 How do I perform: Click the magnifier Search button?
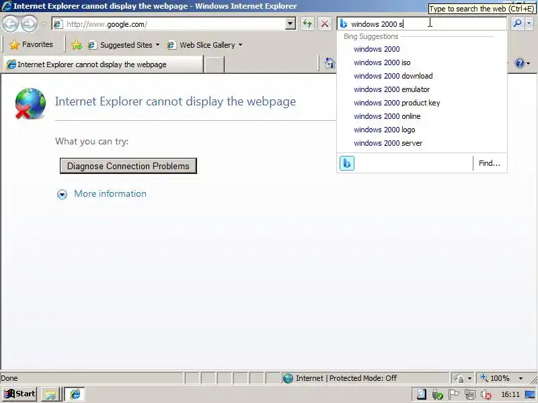517,24
